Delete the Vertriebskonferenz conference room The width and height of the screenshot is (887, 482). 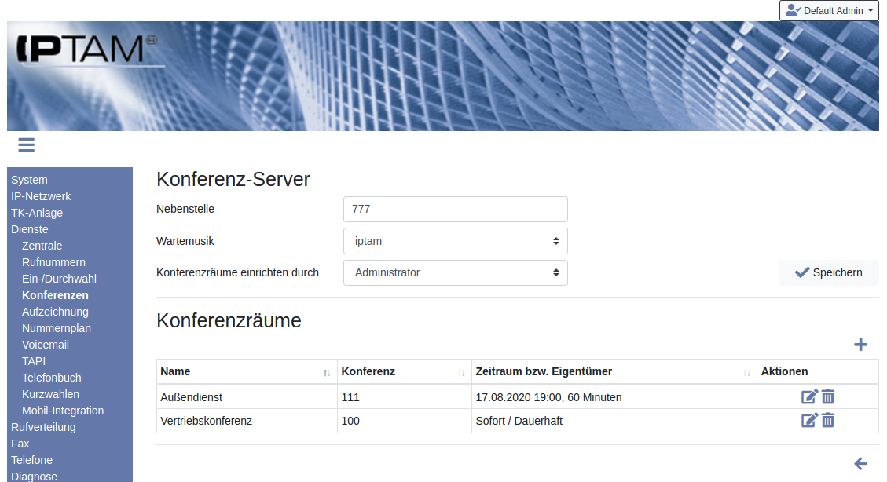tap(828, 421)
